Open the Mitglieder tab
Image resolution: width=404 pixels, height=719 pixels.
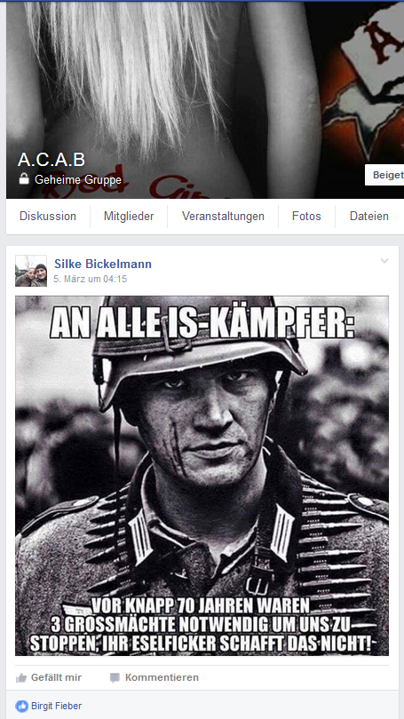point(129,216)
